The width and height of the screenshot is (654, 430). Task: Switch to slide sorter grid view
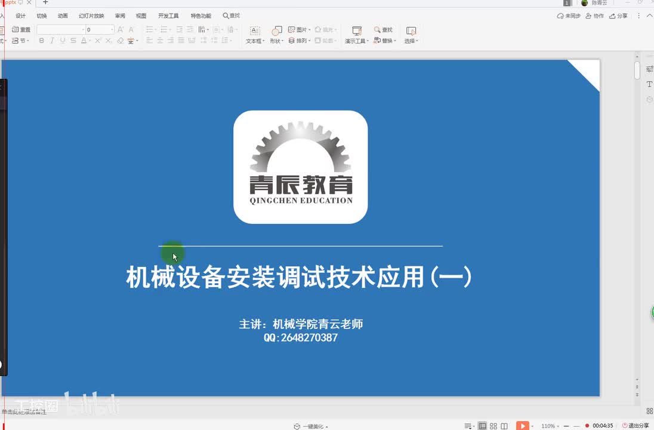(493, 426)
